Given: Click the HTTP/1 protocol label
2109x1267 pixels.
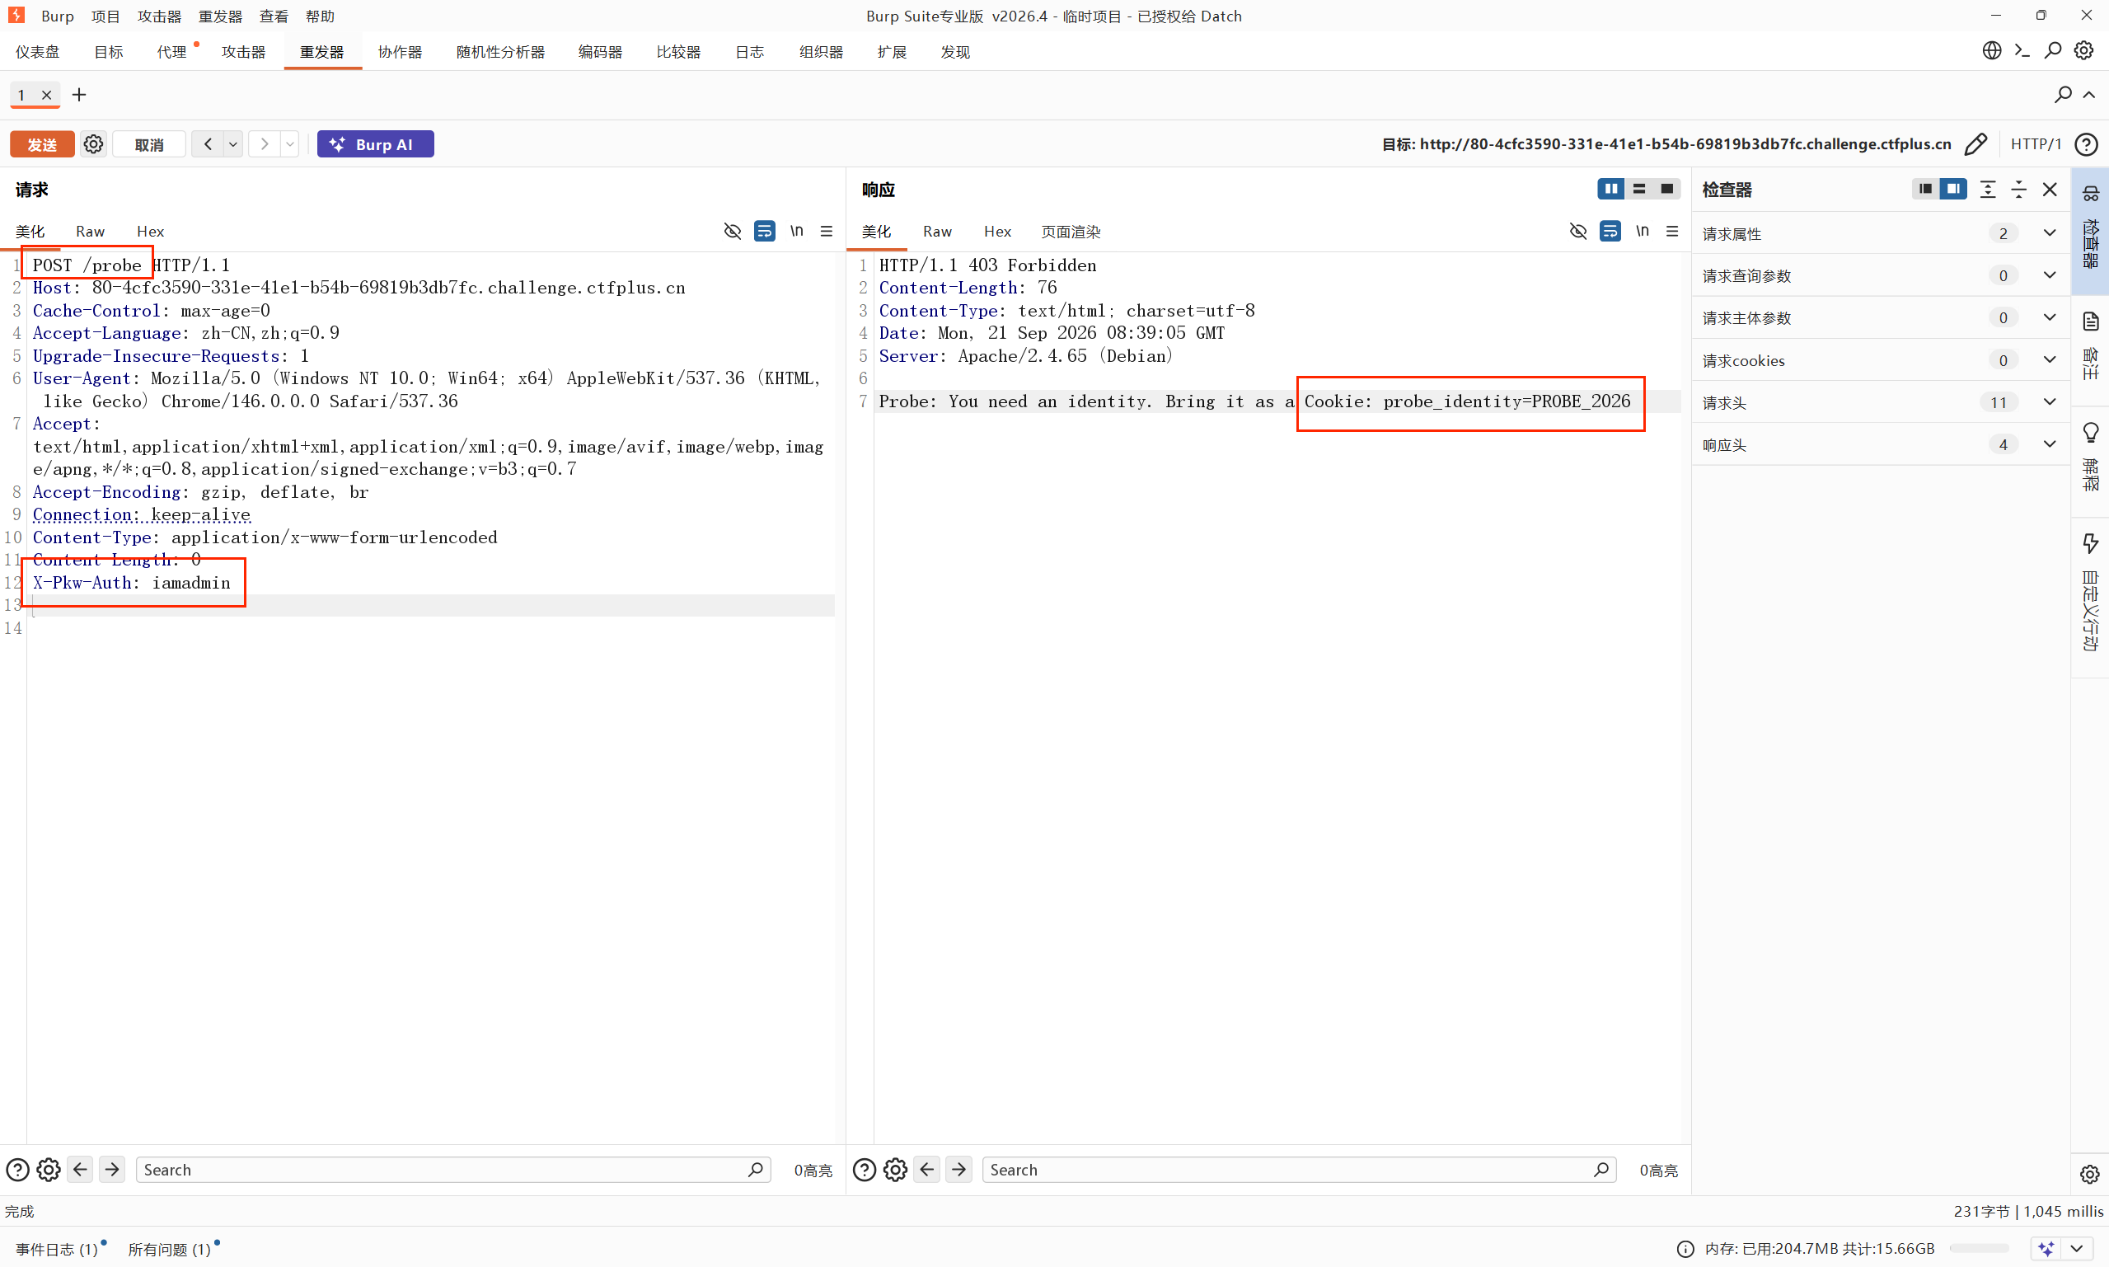Looking at the screenshot, I should 2035,144.
